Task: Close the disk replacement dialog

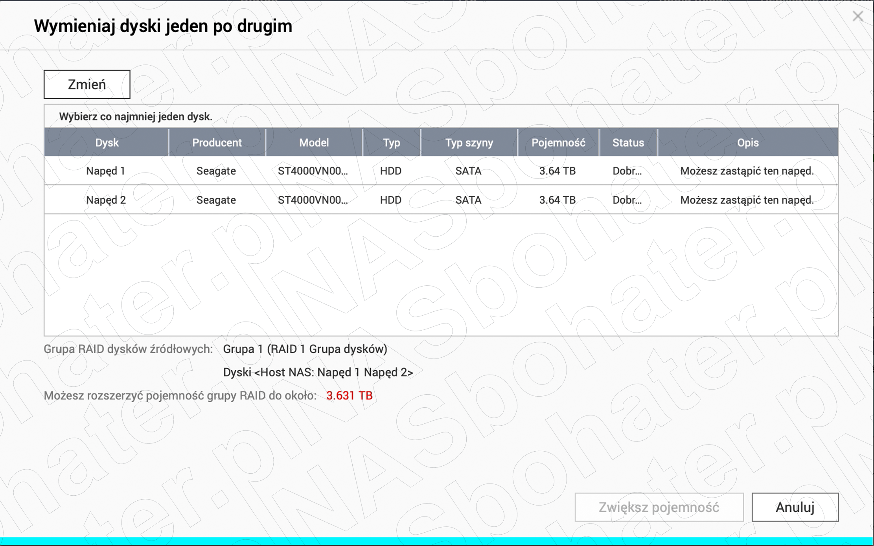Action: [x=857, y=17]
